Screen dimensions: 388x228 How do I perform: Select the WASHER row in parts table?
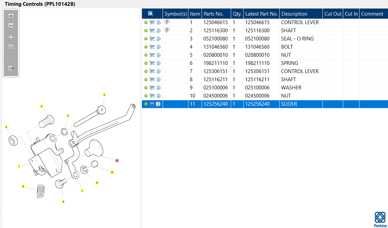[291, 88]
